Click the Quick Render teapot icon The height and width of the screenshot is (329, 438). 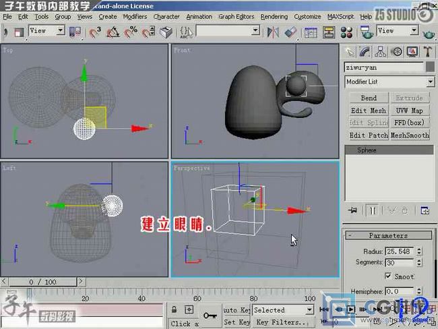click(x=429, y=34)
